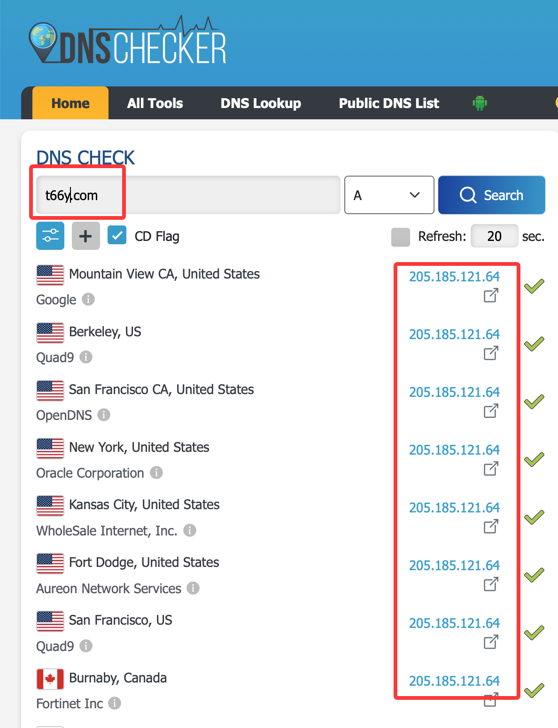Switch to the Home tab
Screen dimensions: 558x728
click(70, 103)
